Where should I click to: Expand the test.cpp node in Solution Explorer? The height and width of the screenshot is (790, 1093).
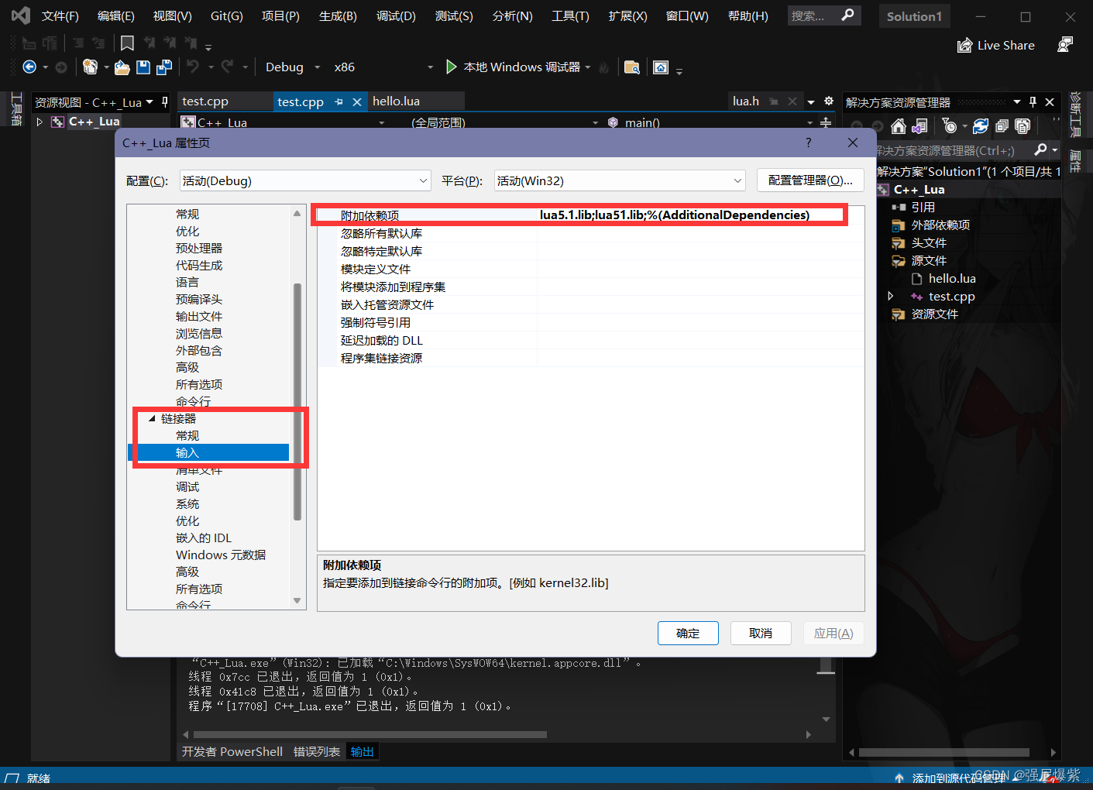click(891, 296)
